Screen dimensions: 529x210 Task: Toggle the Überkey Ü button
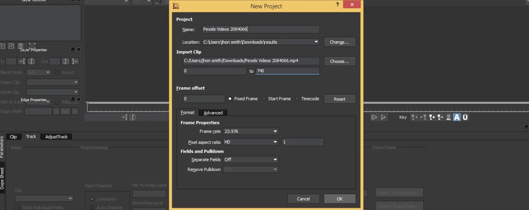[x=465, y=117]
